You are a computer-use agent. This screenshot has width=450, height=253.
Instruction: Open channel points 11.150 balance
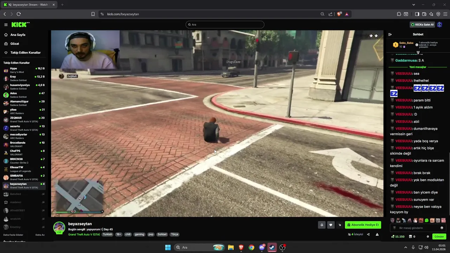(398, 236)
